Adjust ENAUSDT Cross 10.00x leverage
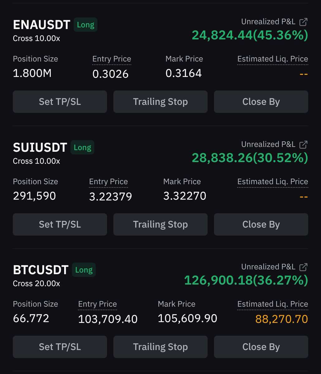 click(x=36, y=38)
